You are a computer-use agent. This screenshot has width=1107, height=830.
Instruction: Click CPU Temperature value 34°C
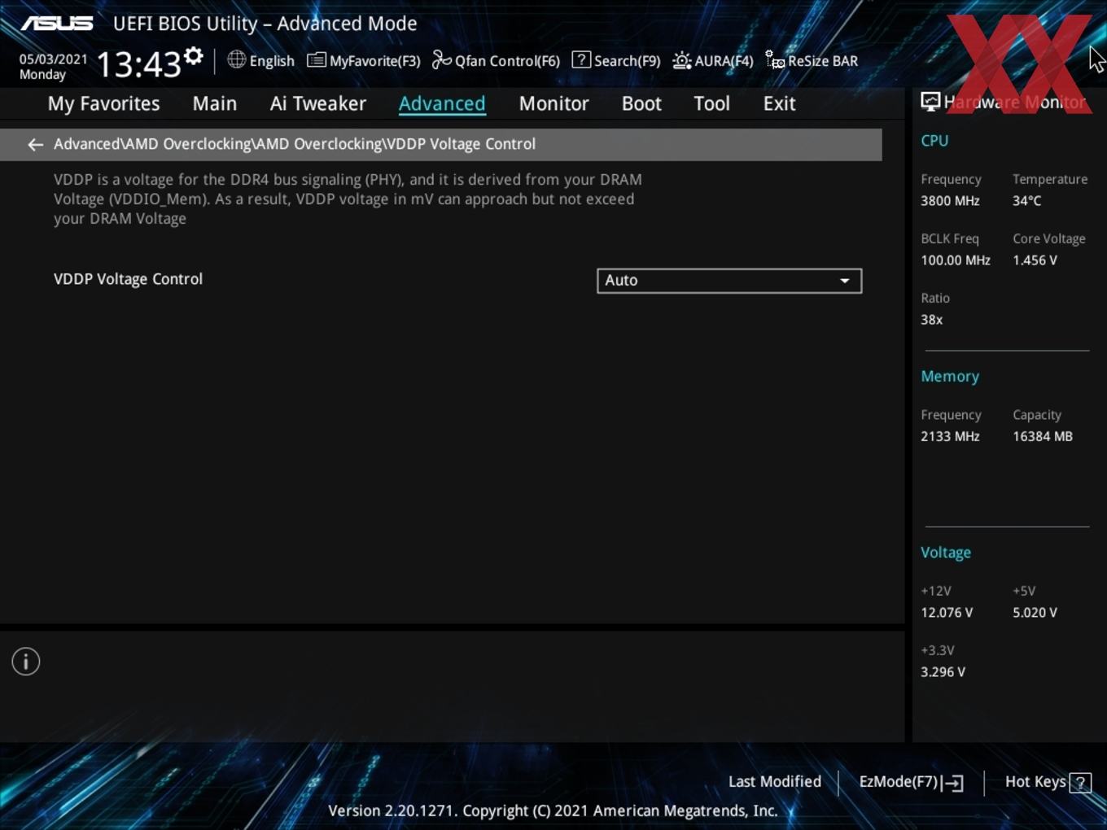(1026, 201)
